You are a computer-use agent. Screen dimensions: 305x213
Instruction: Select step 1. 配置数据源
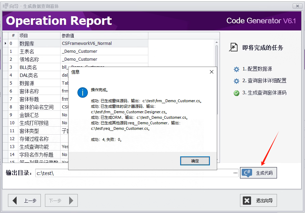(x=257, y=69)
